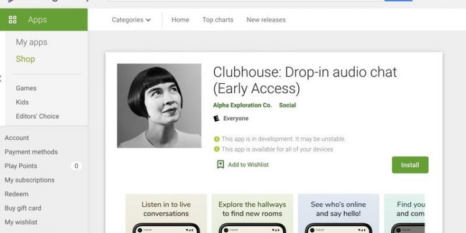This screenshot has width=466, height=233.
Task: Open the Games section
Action: pos(26,88)
